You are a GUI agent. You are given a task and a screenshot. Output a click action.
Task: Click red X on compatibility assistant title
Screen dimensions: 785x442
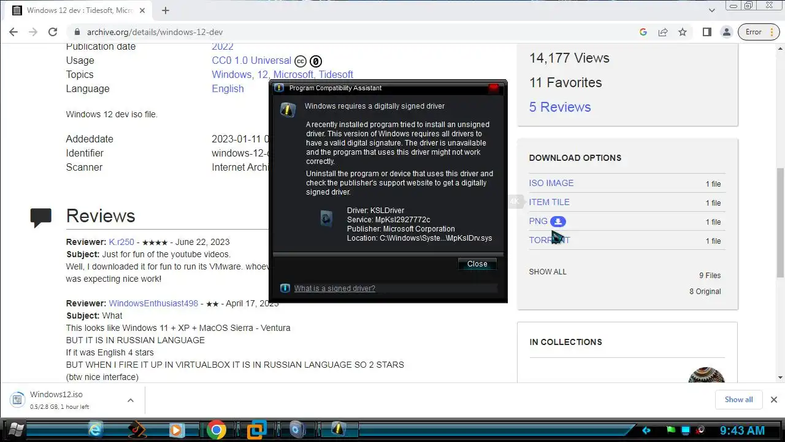(x=494, y=88)
